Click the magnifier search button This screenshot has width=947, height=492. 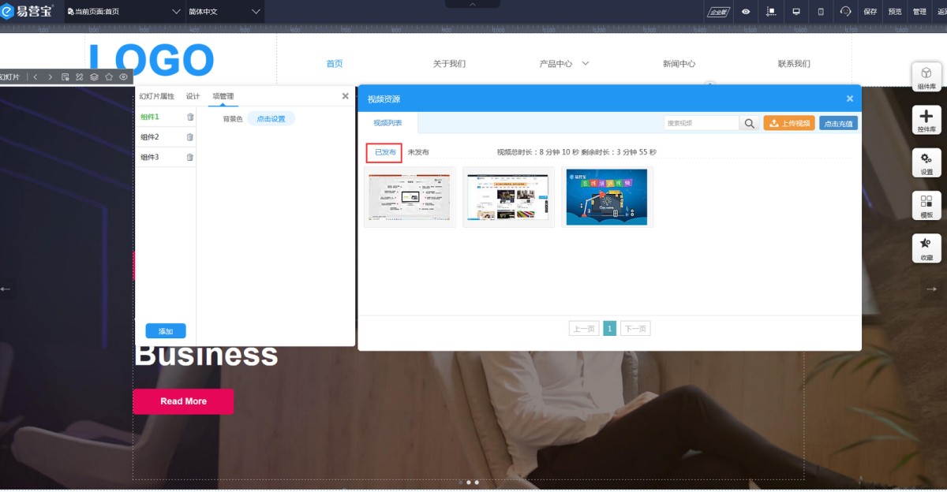point(750,123)
